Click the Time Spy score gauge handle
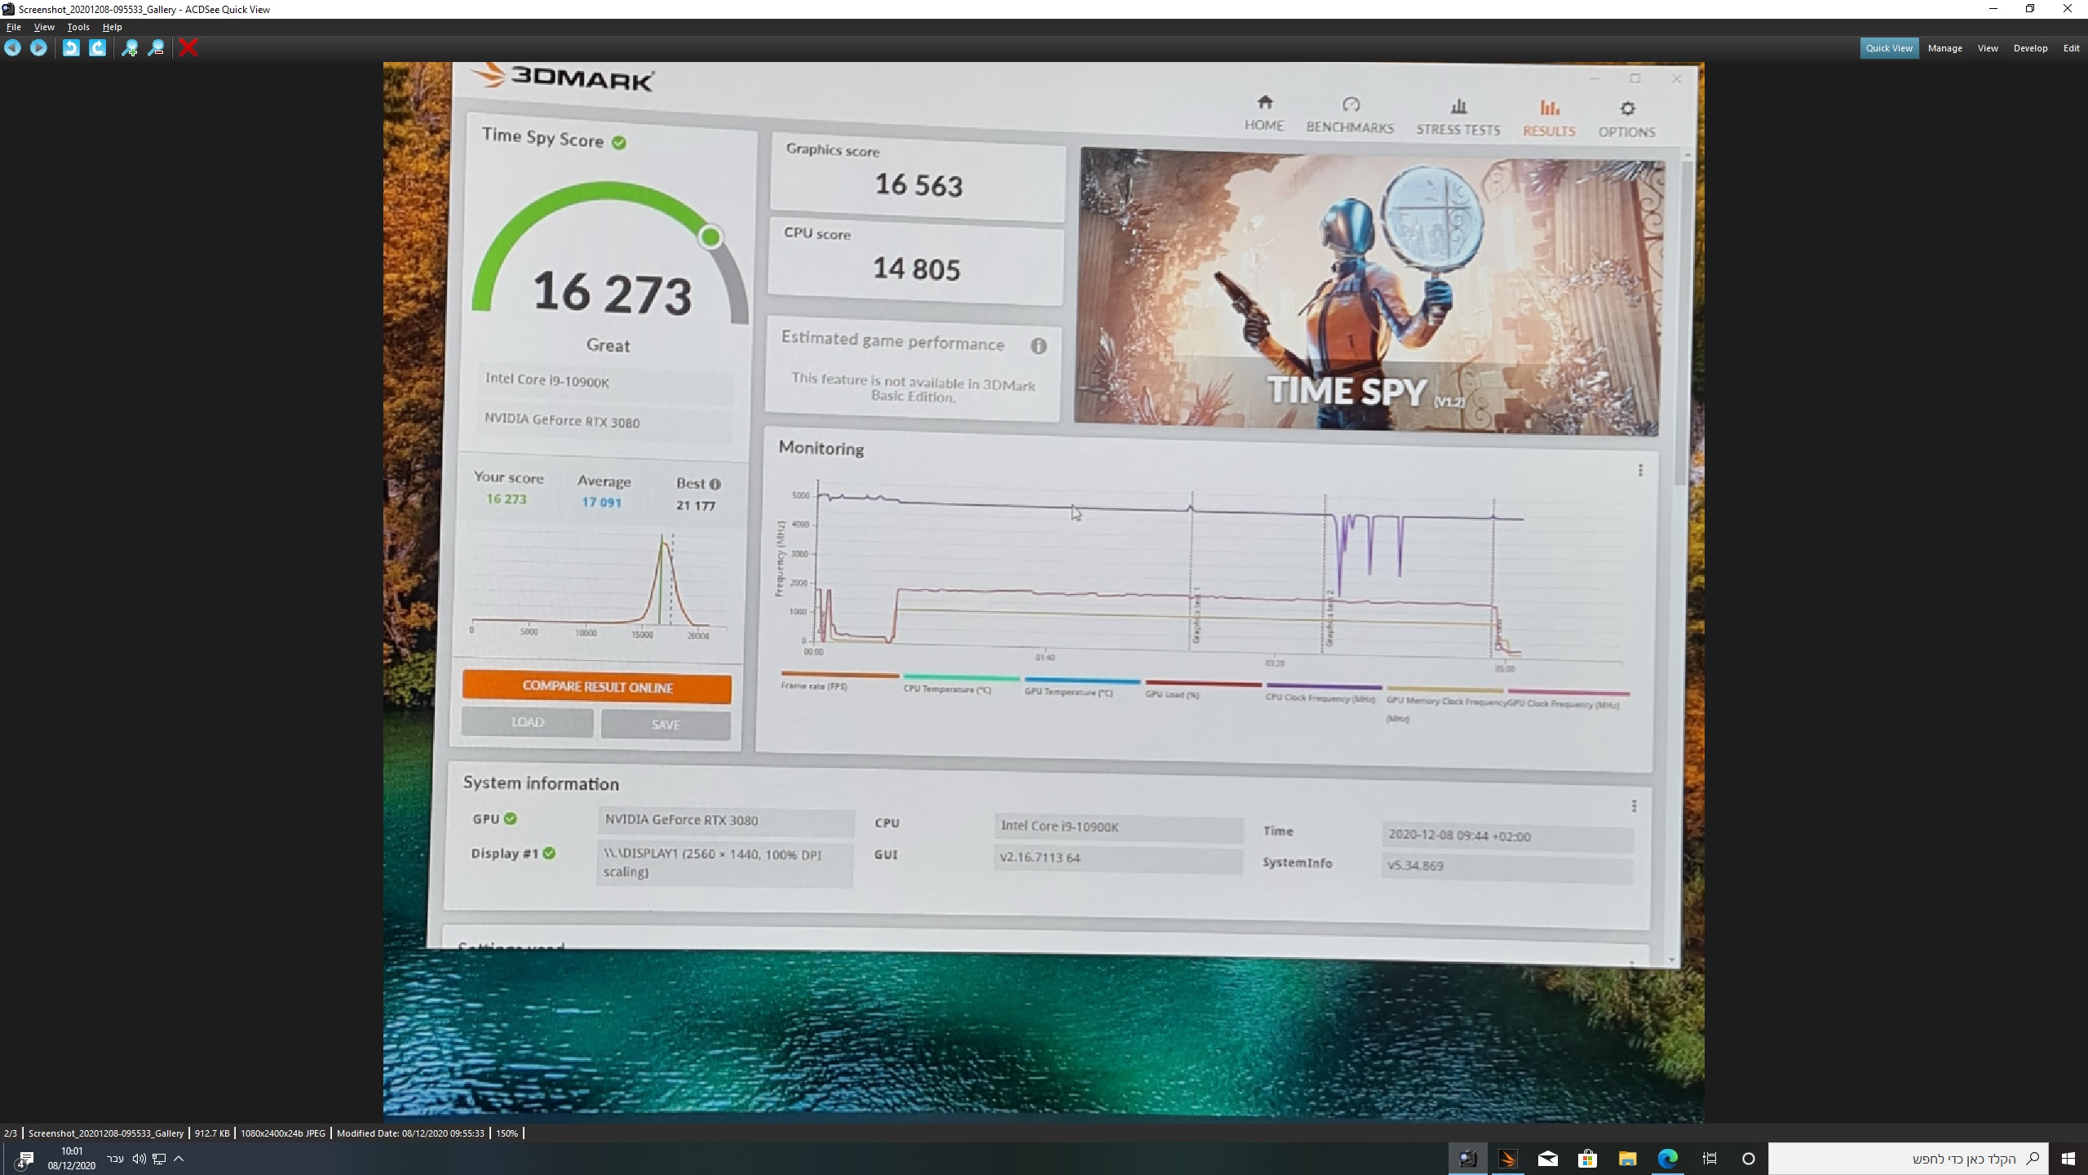The width and height of the screenshot is (2088, 1175). [x=710, y=236]
